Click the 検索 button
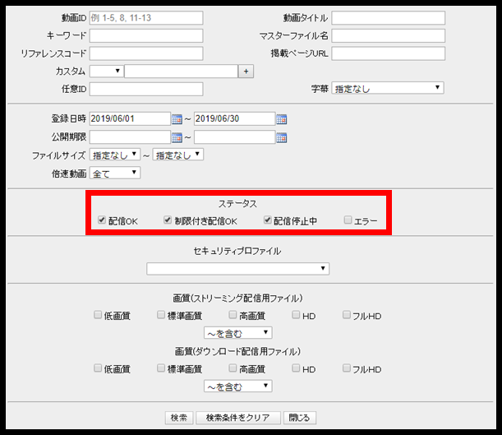 tap(179, 418)
